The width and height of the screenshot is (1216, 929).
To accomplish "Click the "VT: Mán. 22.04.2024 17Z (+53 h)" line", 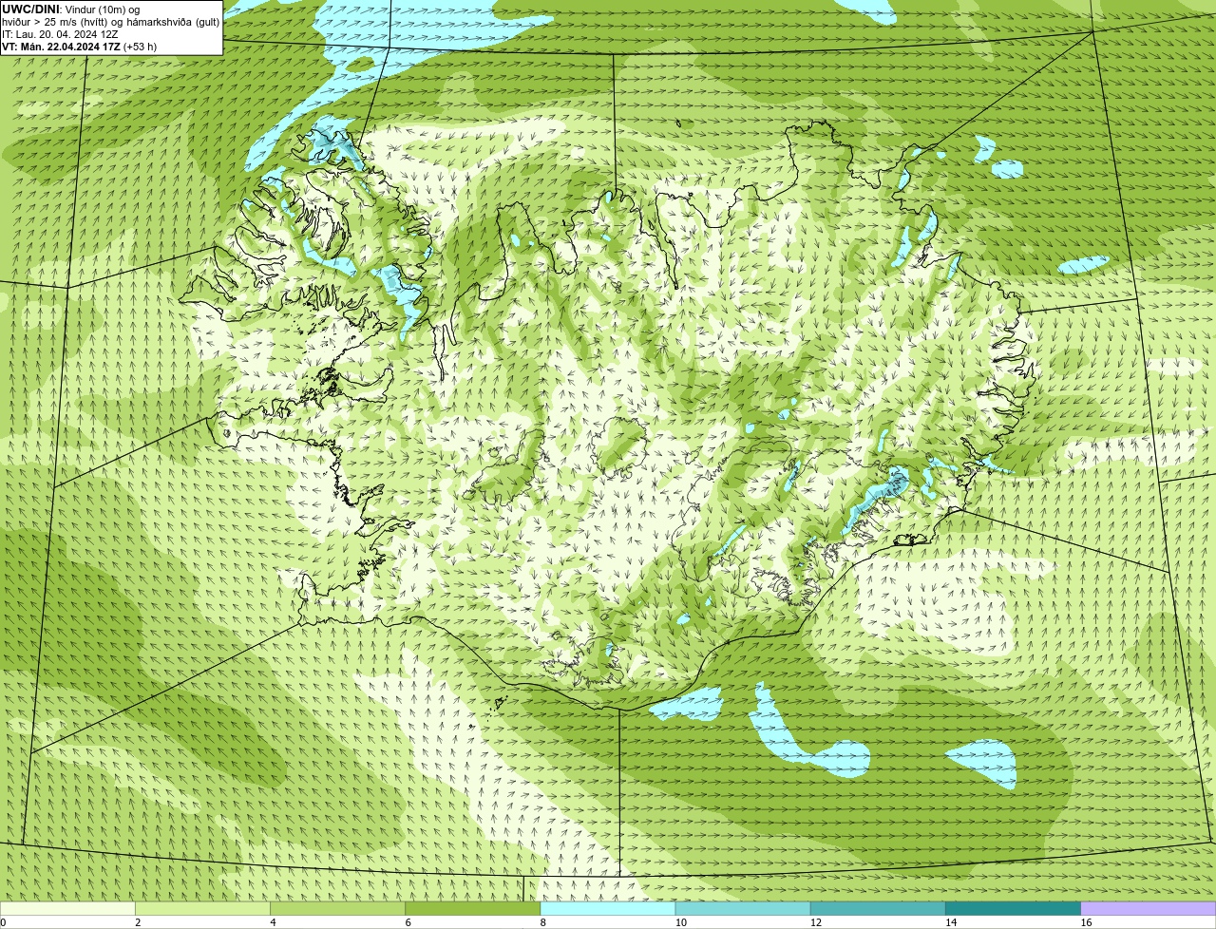I will click(x=79, y=47).
